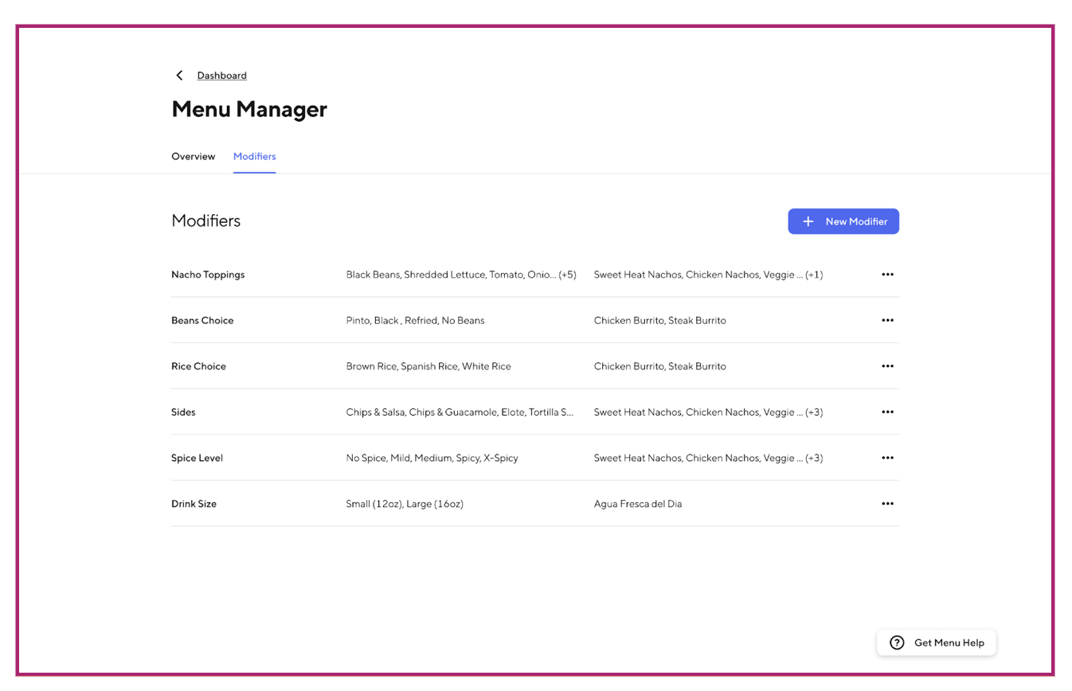Open three-dot menu for Sides
Screen dimensions: 1072x691
coord(887,412)
